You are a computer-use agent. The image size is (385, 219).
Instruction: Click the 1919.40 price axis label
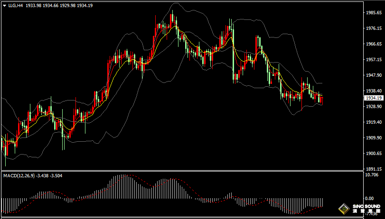tap(373, 122)
